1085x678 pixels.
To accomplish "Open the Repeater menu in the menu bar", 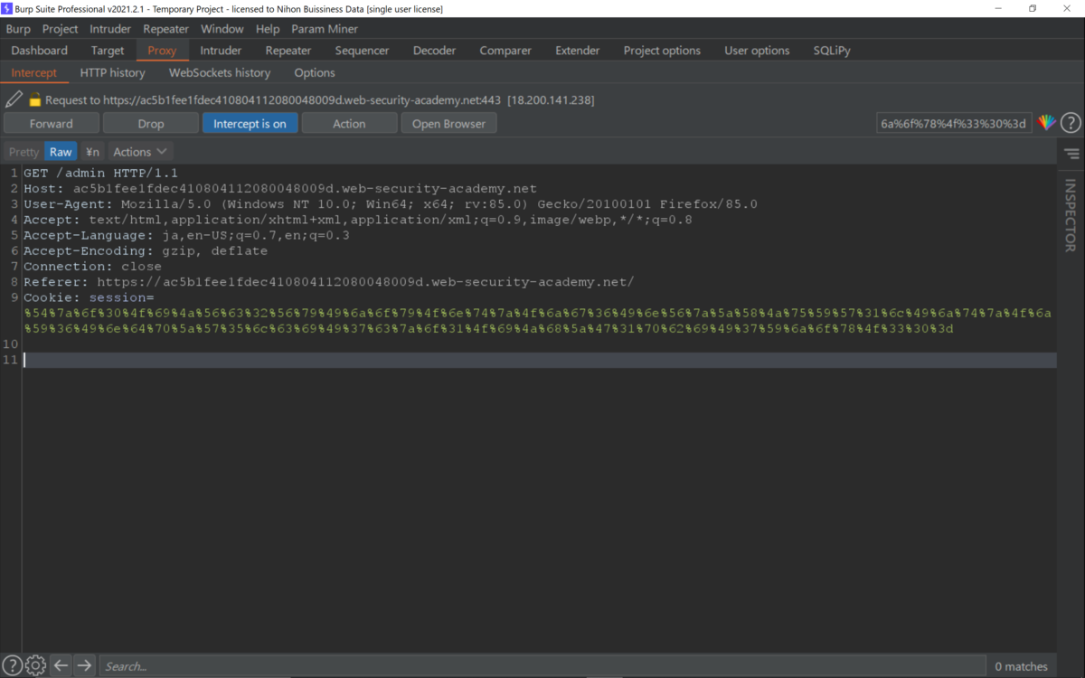I will (x=166, y=29).
